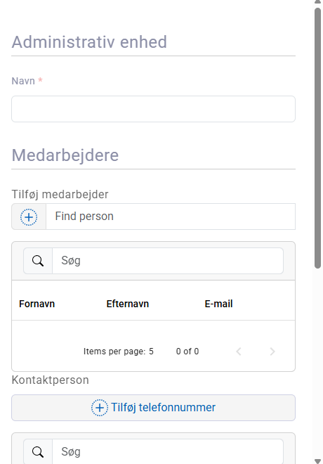Image resolution: width=323 pixels, height=464 pixels.
Task: Click the Tilføj medarbejder label
Action: pos(60,195)
